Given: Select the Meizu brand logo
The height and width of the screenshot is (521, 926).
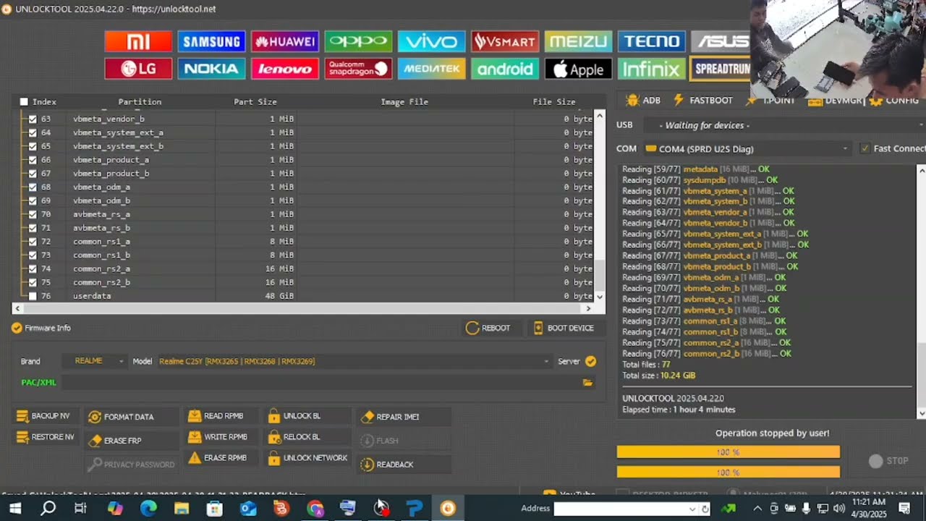Looking at the screenshot, I should coord(578,41).
